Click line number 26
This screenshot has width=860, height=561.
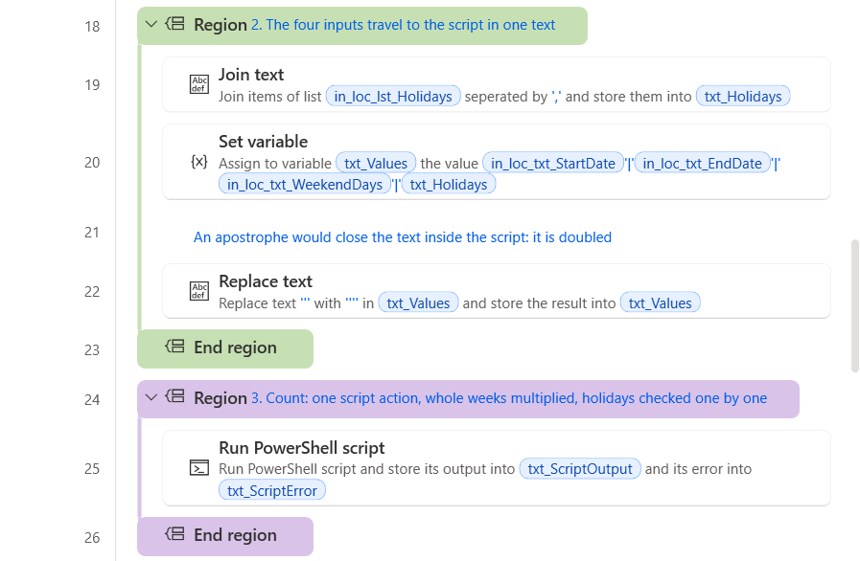tap(92, 537)
